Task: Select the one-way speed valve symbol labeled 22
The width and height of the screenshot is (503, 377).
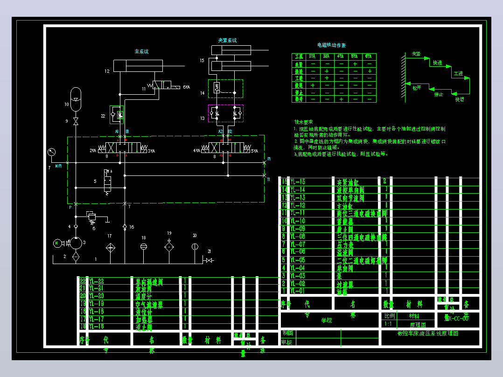Action: [117, 114]
